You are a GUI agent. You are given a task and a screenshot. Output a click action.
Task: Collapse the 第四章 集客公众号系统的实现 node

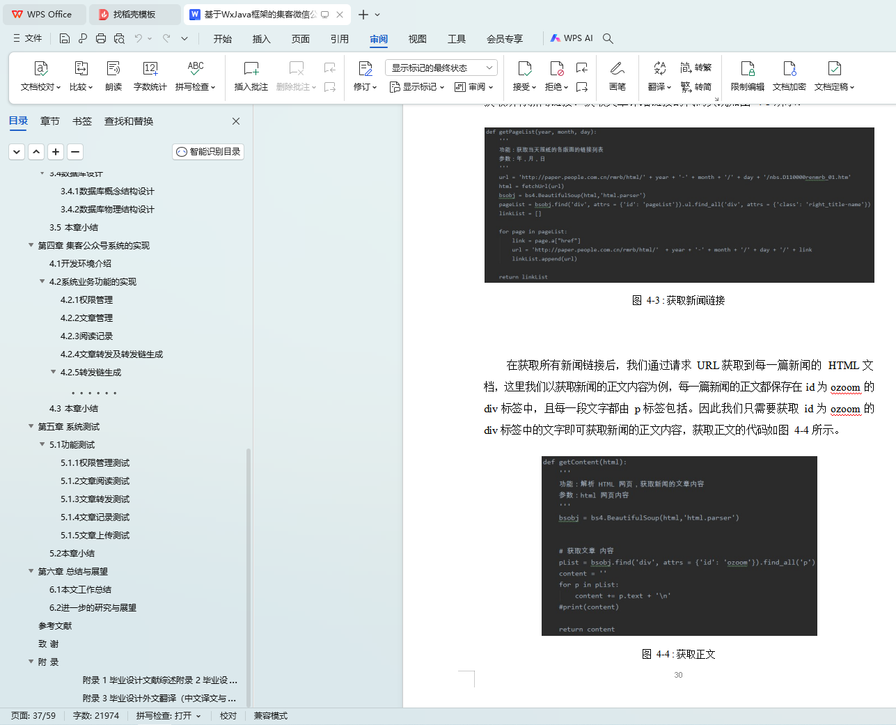click(31, 245)
